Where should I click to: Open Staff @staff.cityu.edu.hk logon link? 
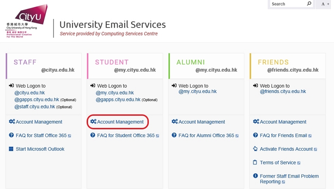pos(35,107)
